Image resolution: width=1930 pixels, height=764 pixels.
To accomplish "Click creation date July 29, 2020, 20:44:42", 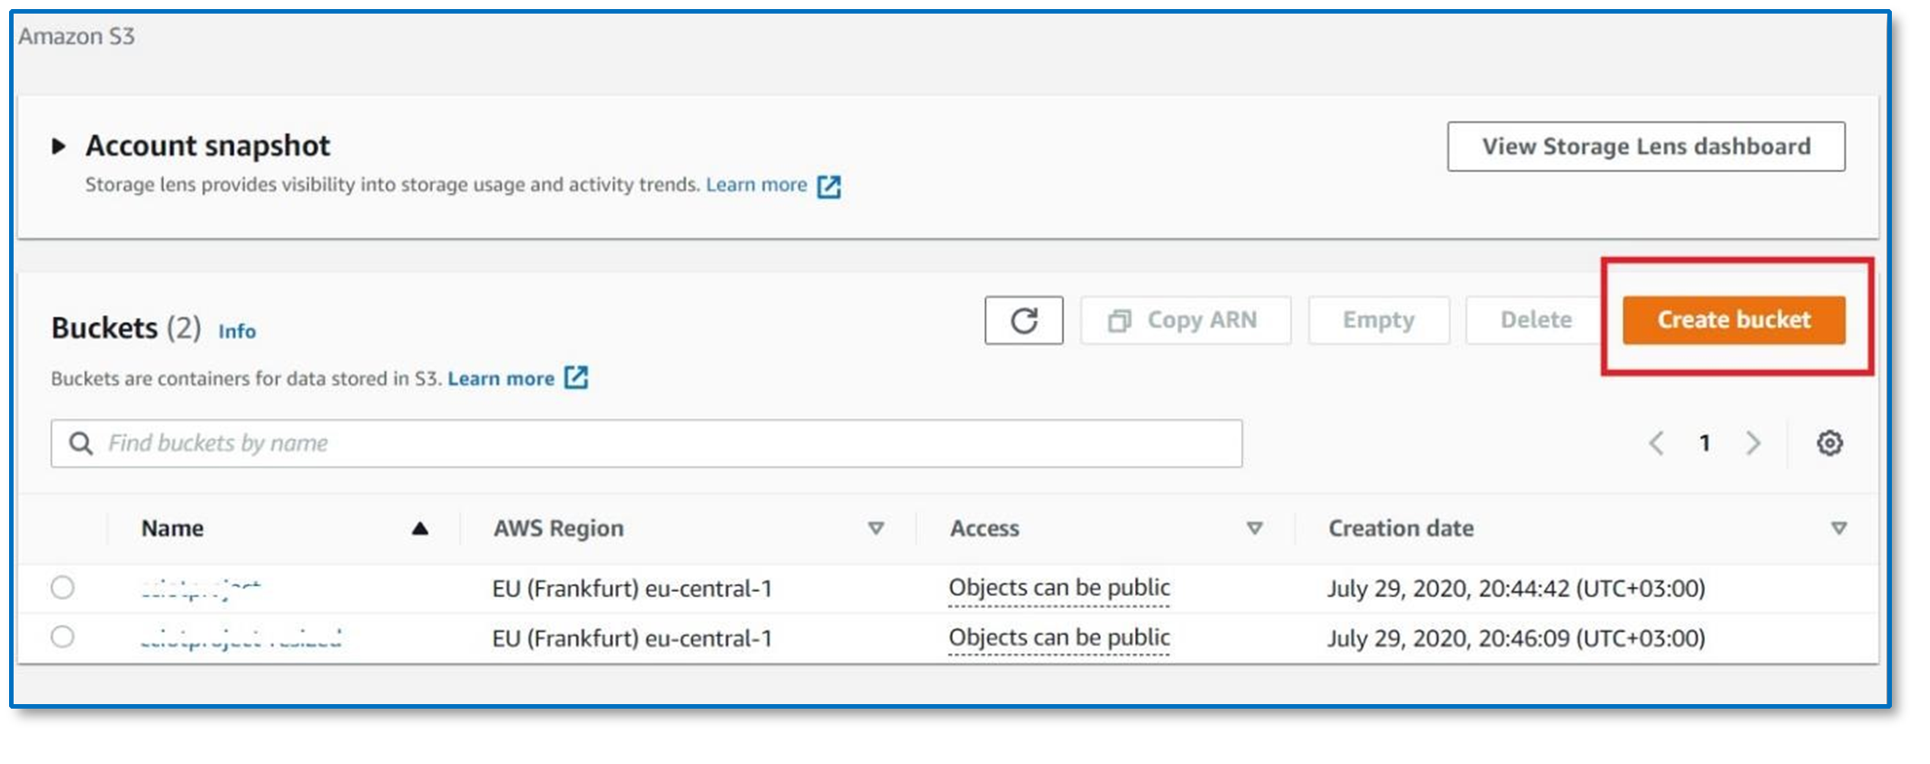I will click(1516, 589).
